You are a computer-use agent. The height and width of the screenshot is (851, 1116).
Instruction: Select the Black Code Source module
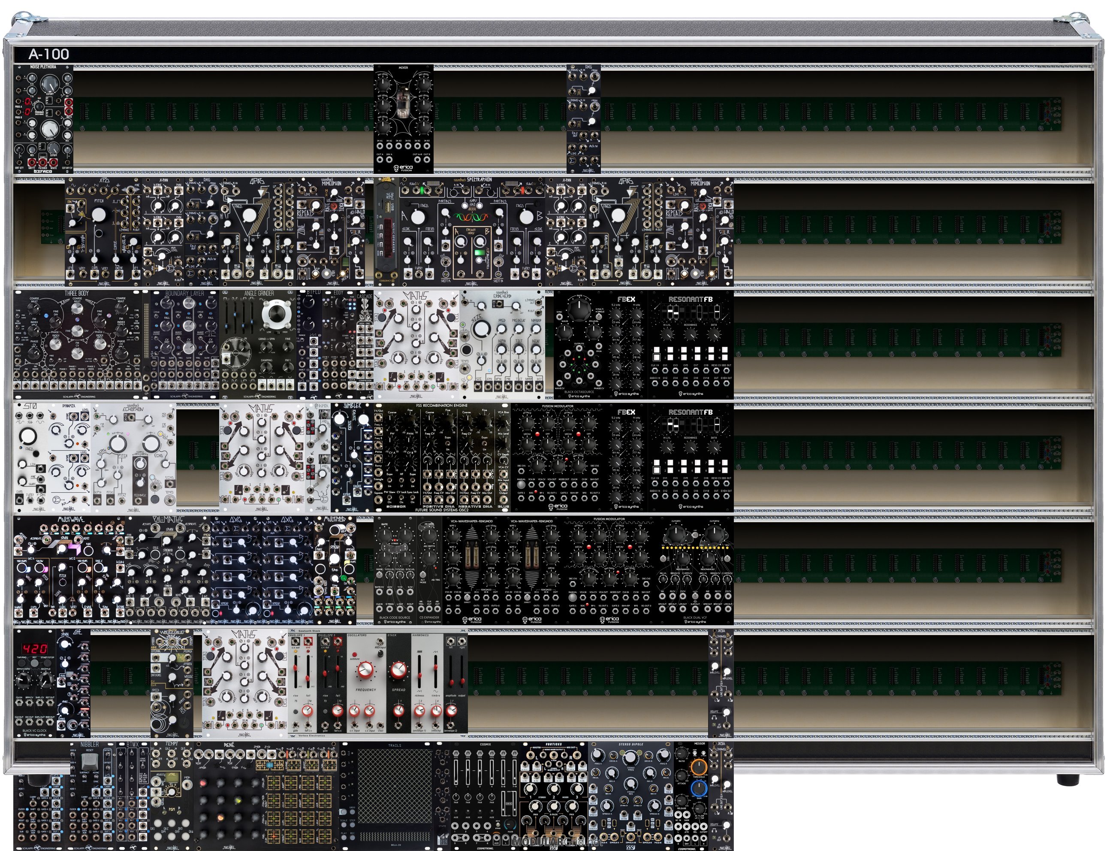tap(395, 571)
